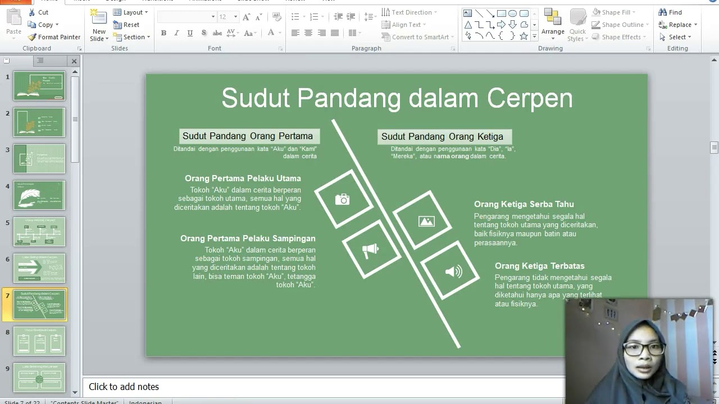Open the font size dropdown
Viewport: 719px width, 404px height.
point(236,17)
